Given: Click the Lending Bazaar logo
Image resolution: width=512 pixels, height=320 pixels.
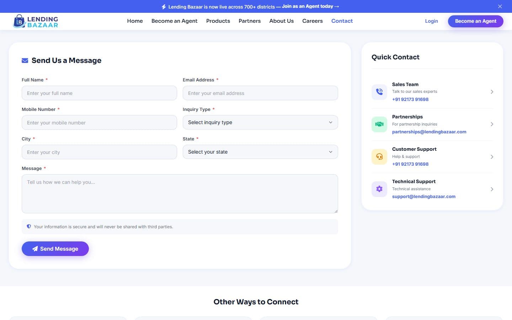Looking at the screenshot, I should 36,21.
